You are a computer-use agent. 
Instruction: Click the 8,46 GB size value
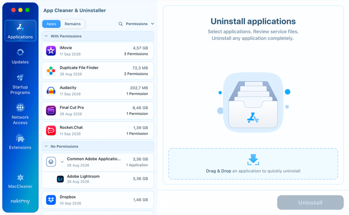click(140, 108)
